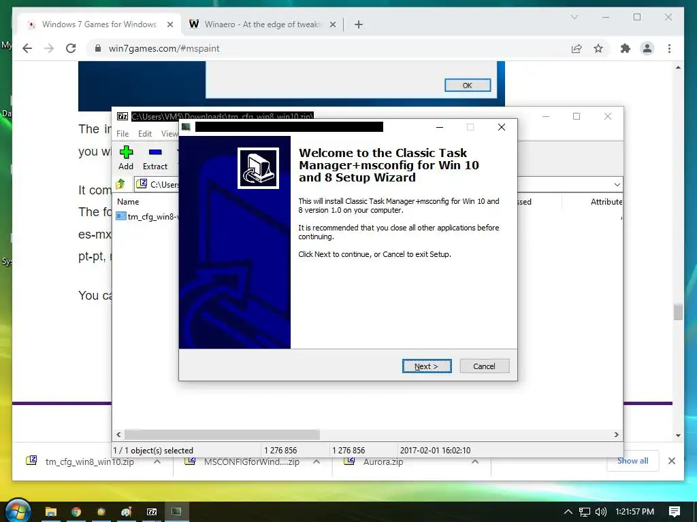Expand the 7-Zip address path dropdown
Viewport: 697px width, 522px height.
click(x=617, y=185)
